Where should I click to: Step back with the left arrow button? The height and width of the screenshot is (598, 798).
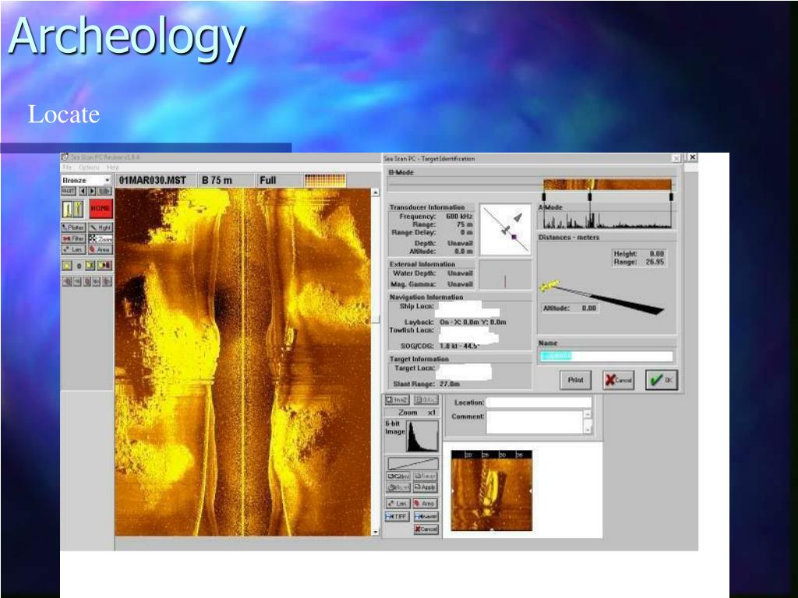(x=83, y=192)
